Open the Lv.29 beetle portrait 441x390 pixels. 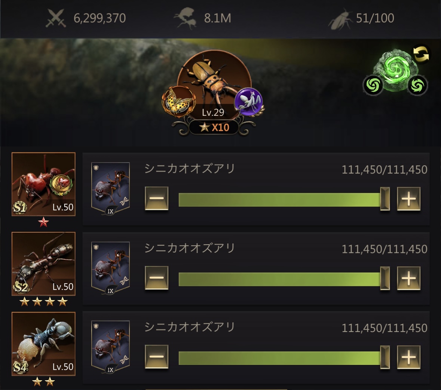tap(214, 85)
